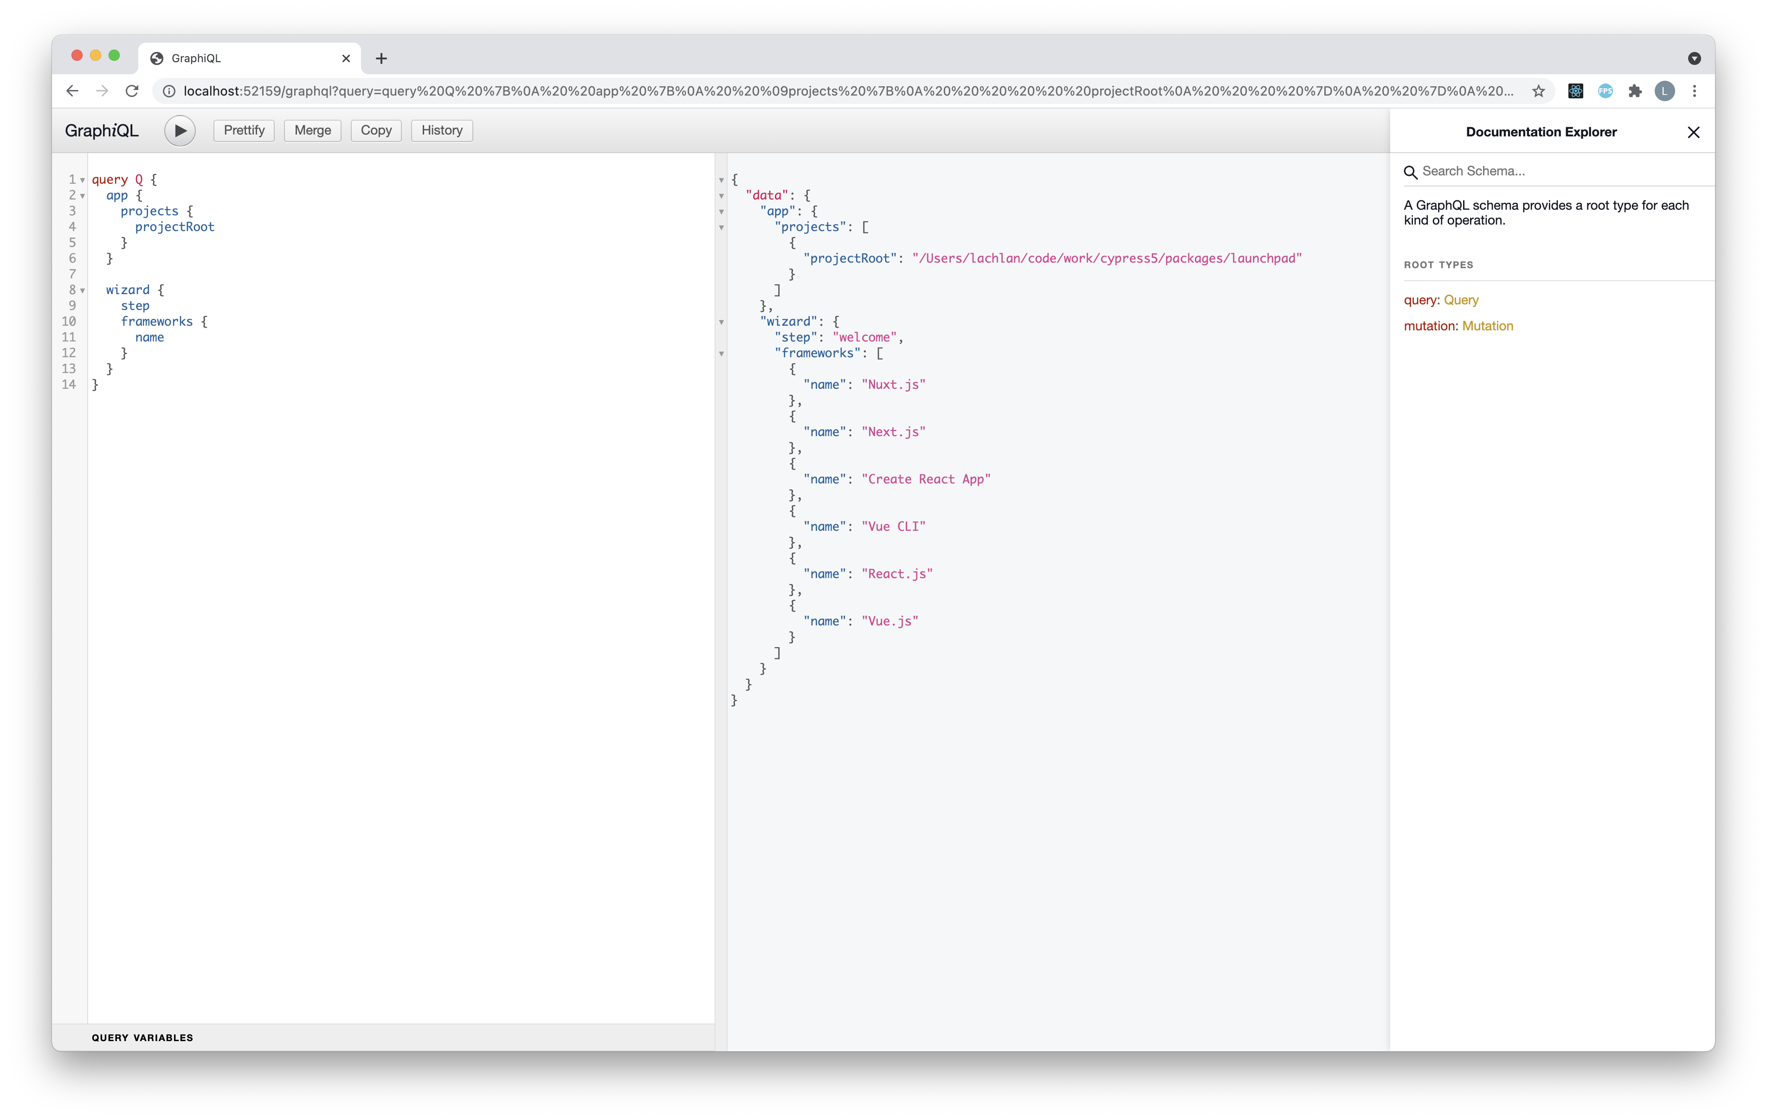Image resolution: width=1767 pixels, height=1120 pixels.
Task: Select the Query root type link
Action: 1460,299
